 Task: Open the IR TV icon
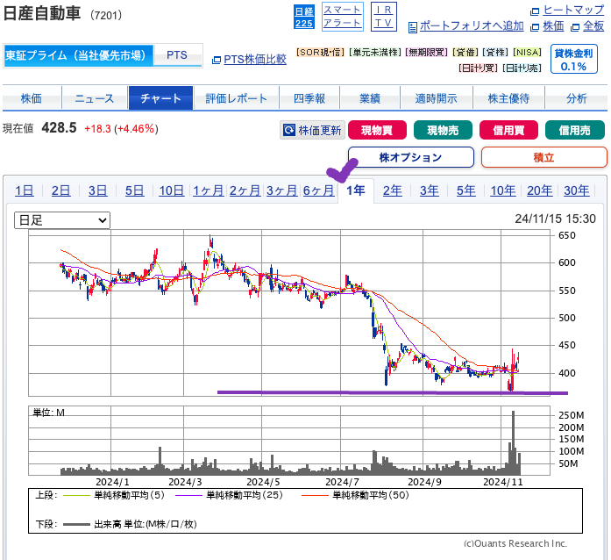[383, 17]
